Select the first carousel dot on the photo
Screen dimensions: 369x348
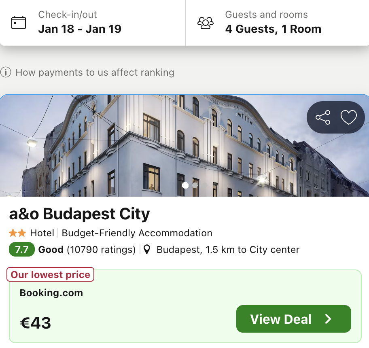click(186, 185)
